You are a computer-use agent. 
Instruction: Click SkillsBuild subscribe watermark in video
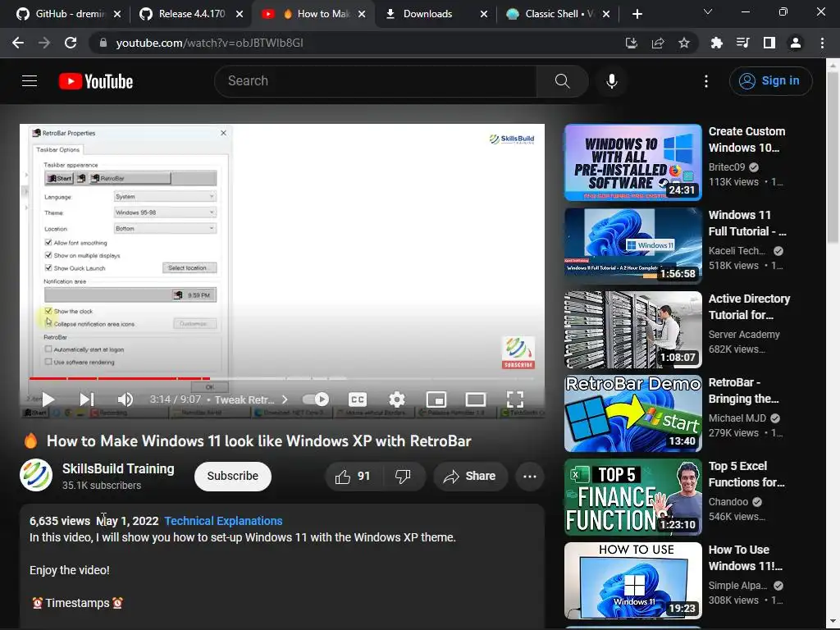click(x=518, y=353)
